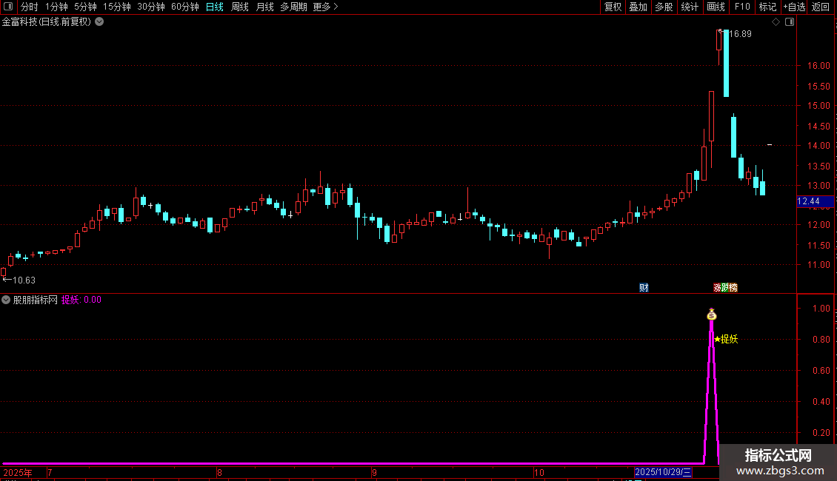Click month 9 marker on time axis

pos(375,472)
